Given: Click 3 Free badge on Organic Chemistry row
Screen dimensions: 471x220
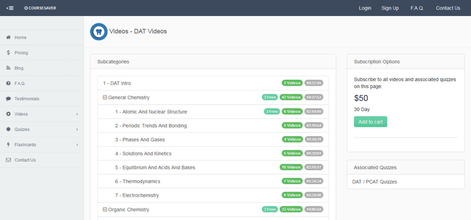Looking at the screenshot, I should [270, 209].
